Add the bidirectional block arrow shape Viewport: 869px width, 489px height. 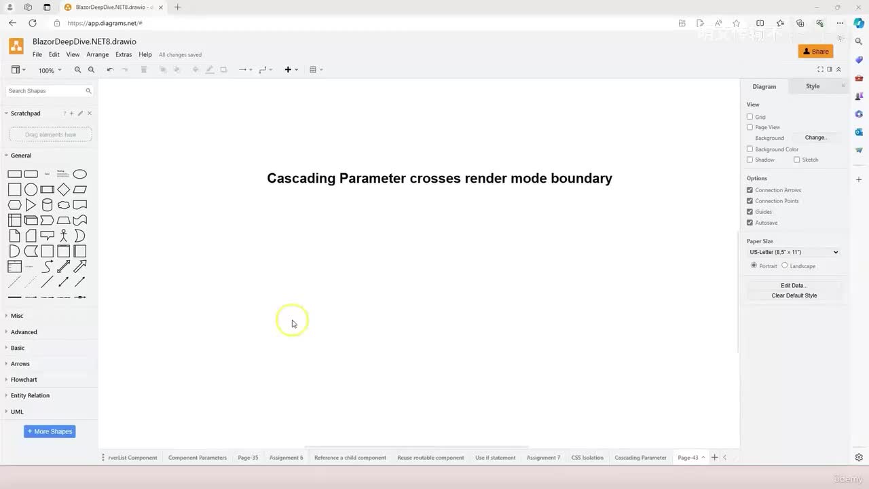[x=63, y=266]
